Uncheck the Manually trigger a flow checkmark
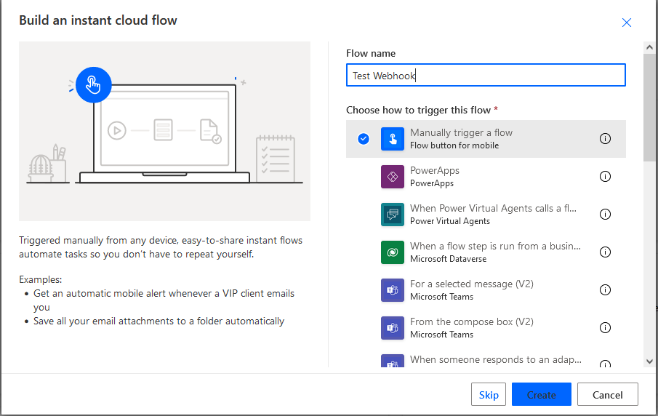This screenshot has width=658, height=416. pyautogui.click(x=364, y=138)
